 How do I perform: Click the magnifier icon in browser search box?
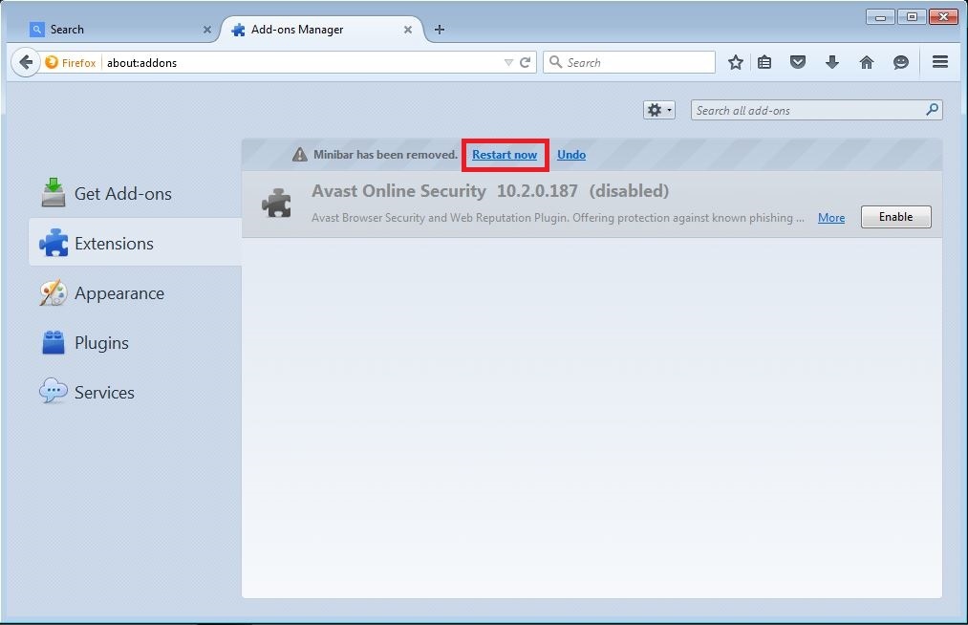coord(555,62)
